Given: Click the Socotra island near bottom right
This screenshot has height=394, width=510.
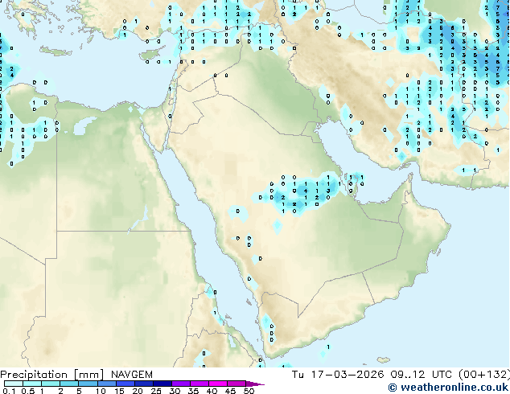Looking at the screenshot, I should (x=384, y=359).
